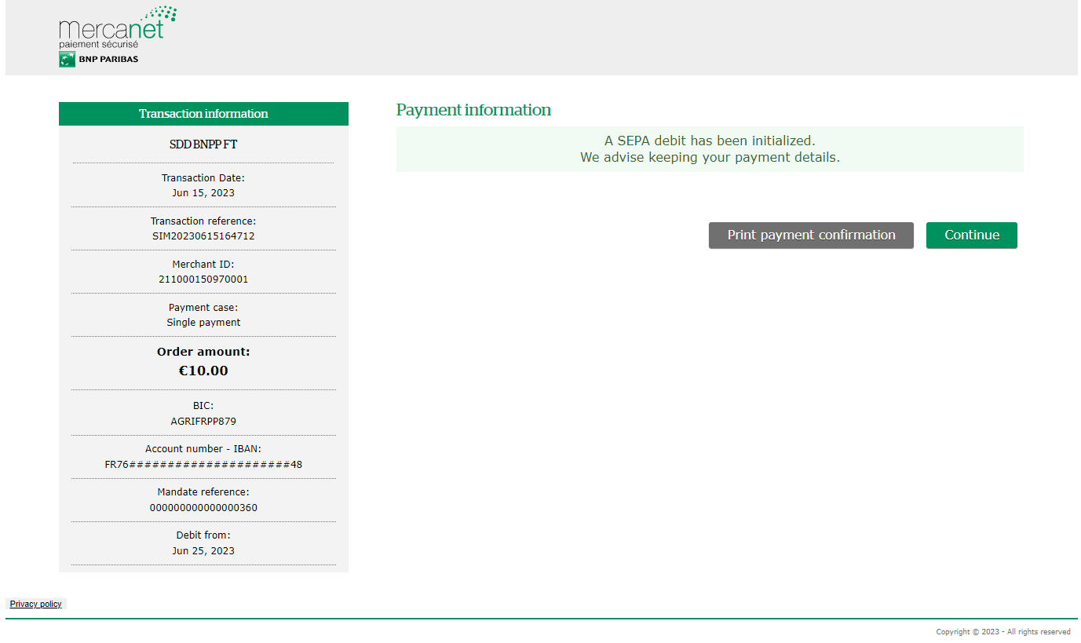Image resolution: width=1081 pixels, height=643 pixels.
Task: Click the merchant ID number 211000150970001
Action: coord(203,279)
